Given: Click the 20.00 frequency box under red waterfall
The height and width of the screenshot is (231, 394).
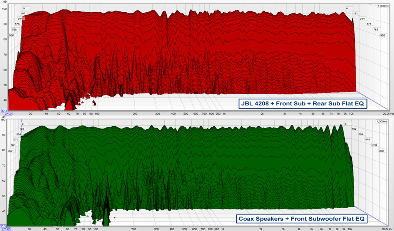Looking at the screenshot, I should point(8,114).
